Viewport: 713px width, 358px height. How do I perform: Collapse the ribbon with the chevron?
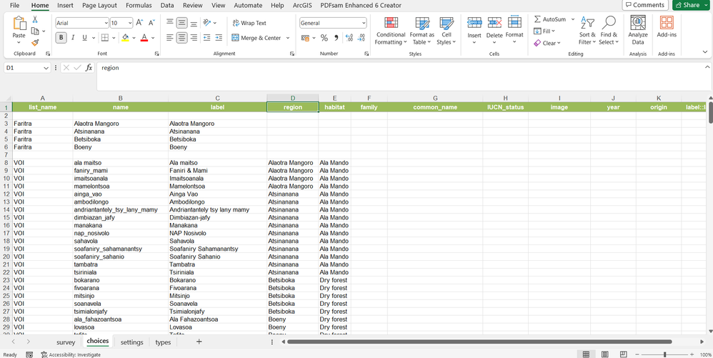[704, 53]
